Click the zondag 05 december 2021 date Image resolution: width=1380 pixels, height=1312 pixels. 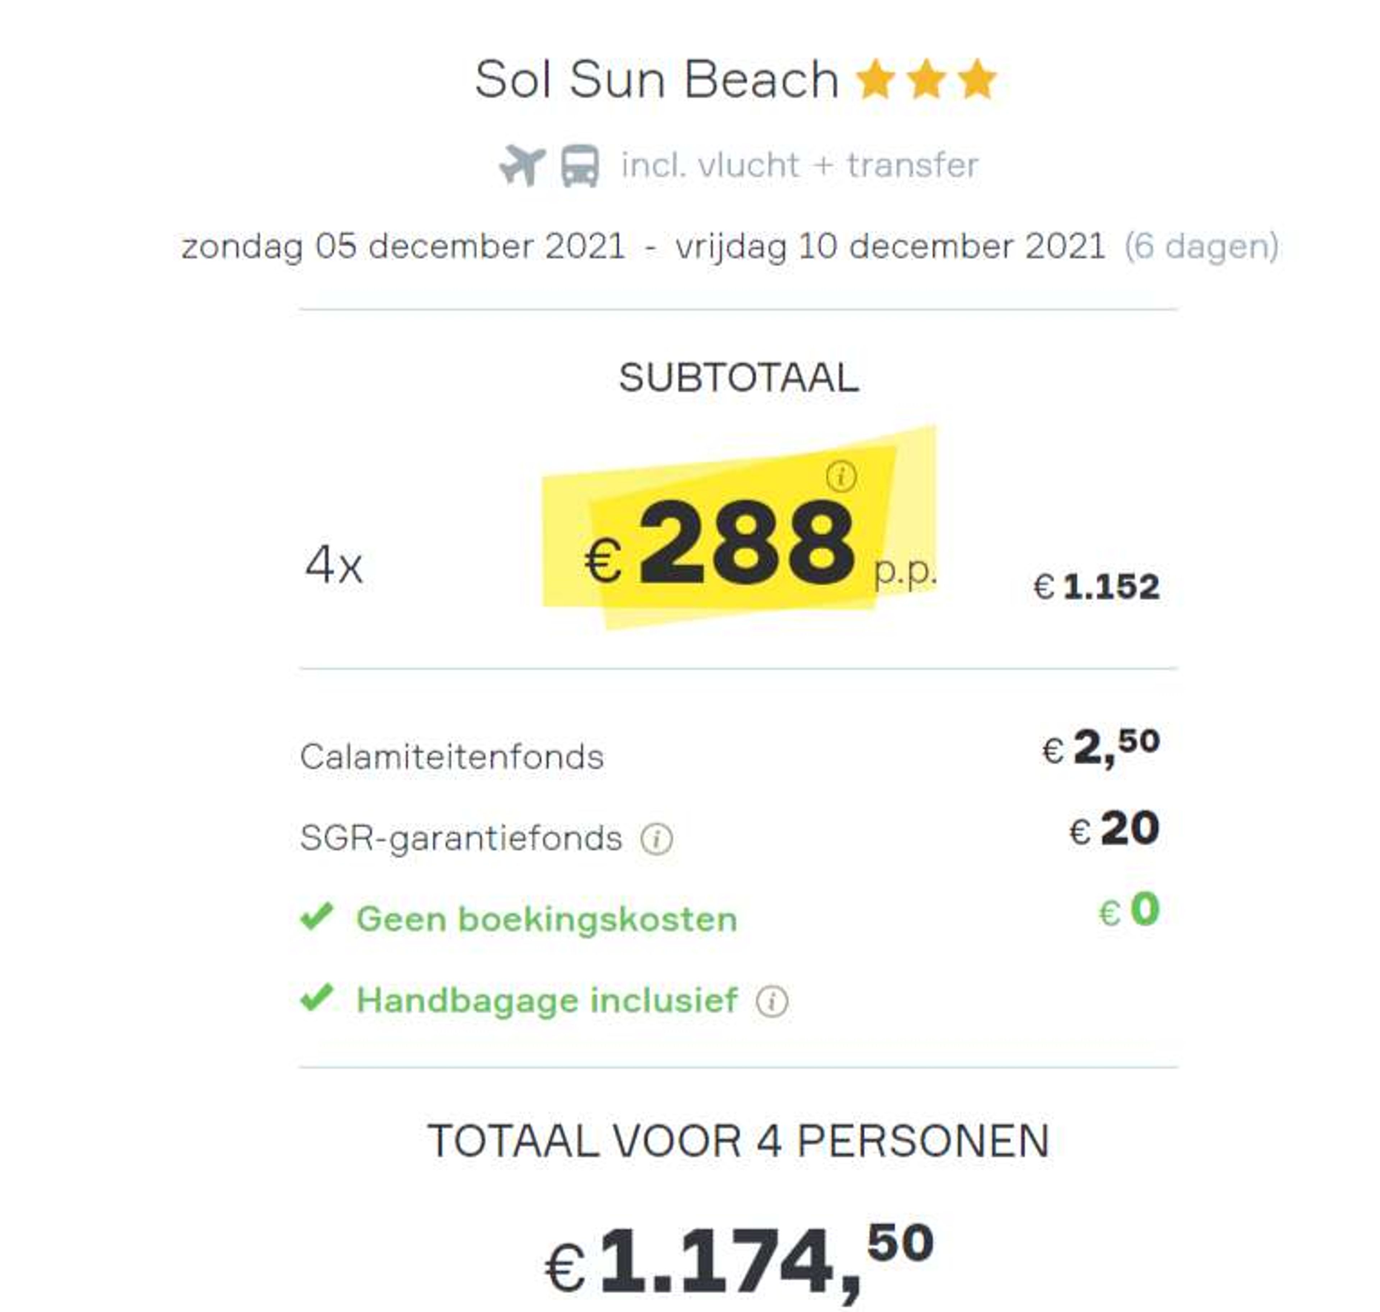click(x=403, y=247)
